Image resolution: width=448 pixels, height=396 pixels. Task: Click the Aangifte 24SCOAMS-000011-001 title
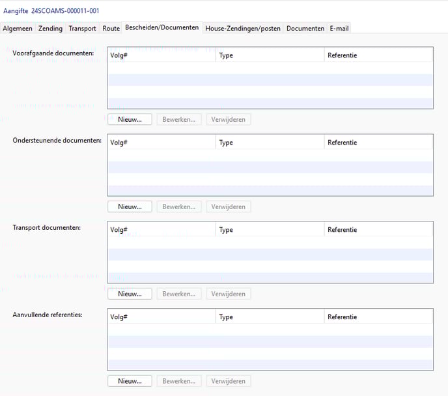(x=51, y=11)
